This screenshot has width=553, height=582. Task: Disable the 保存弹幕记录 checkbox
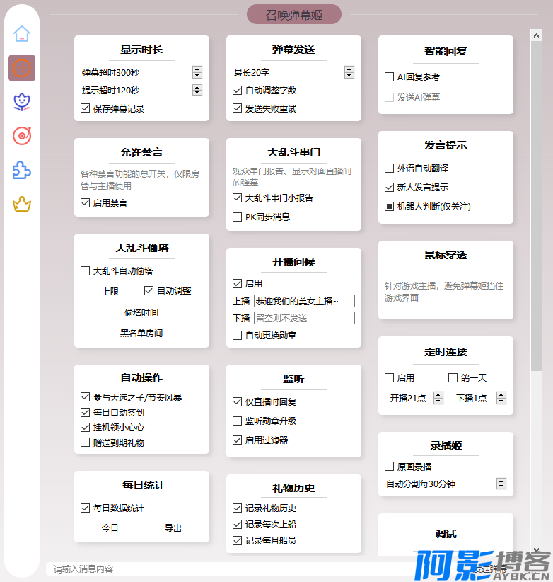[x=86, y=109]
